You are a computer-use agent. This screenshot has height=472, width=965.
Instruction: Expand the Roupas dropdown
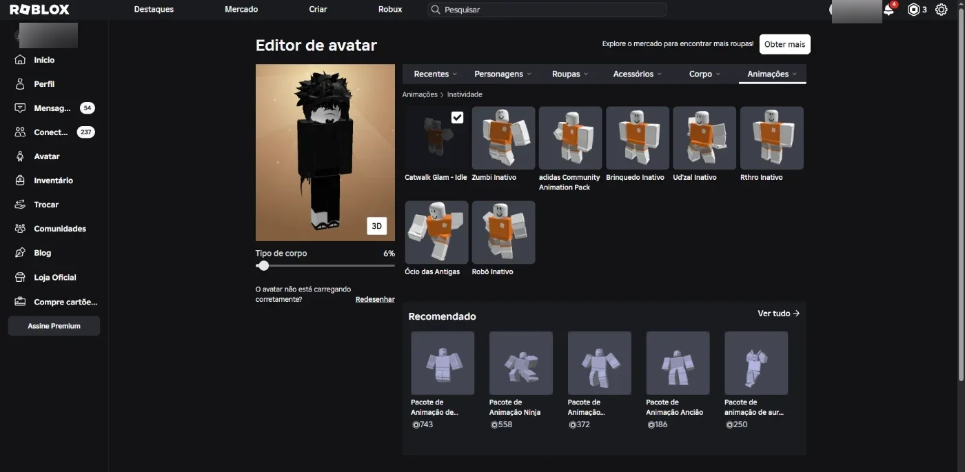point(570,74)
